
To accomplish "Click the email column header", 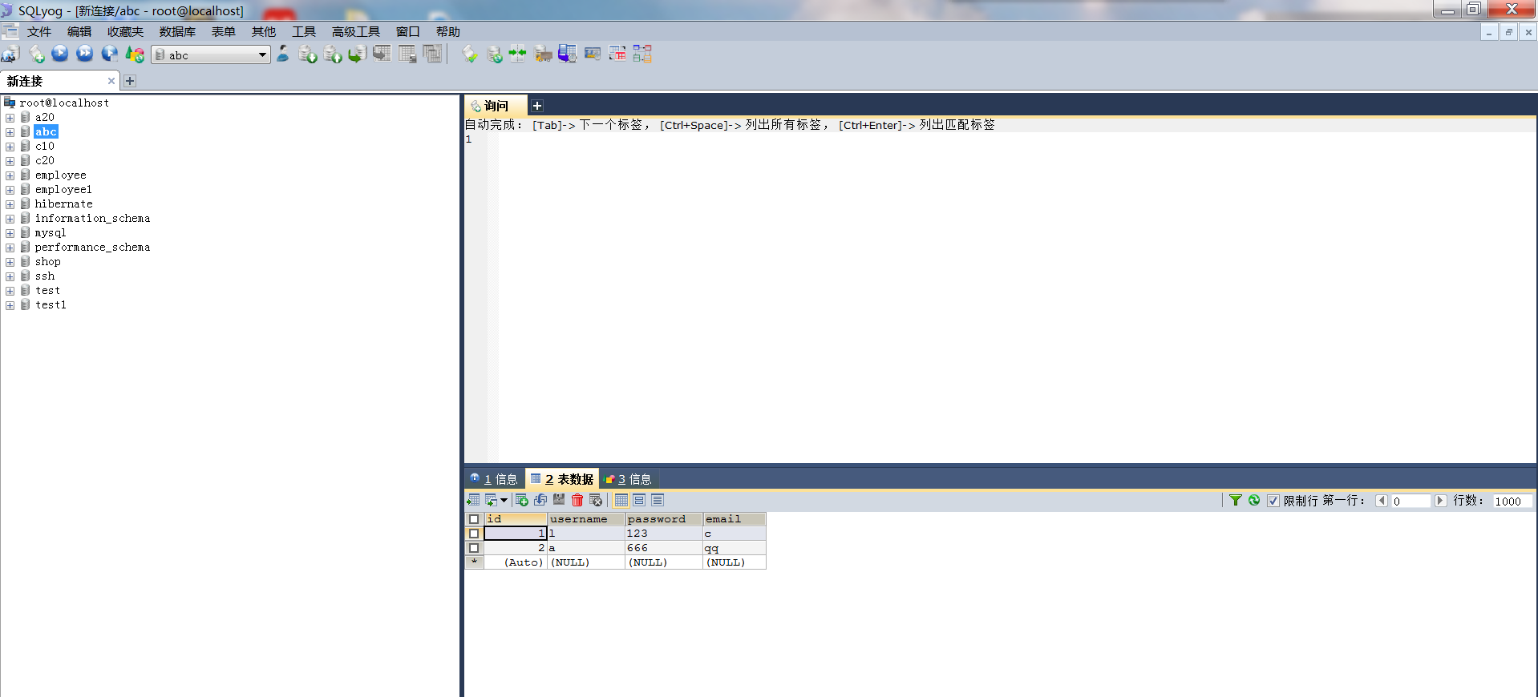I will tap(735, 519).
